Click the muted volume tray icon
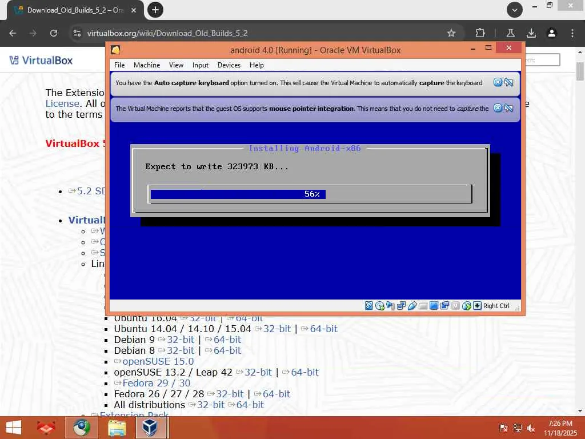 tap(531, 428)
